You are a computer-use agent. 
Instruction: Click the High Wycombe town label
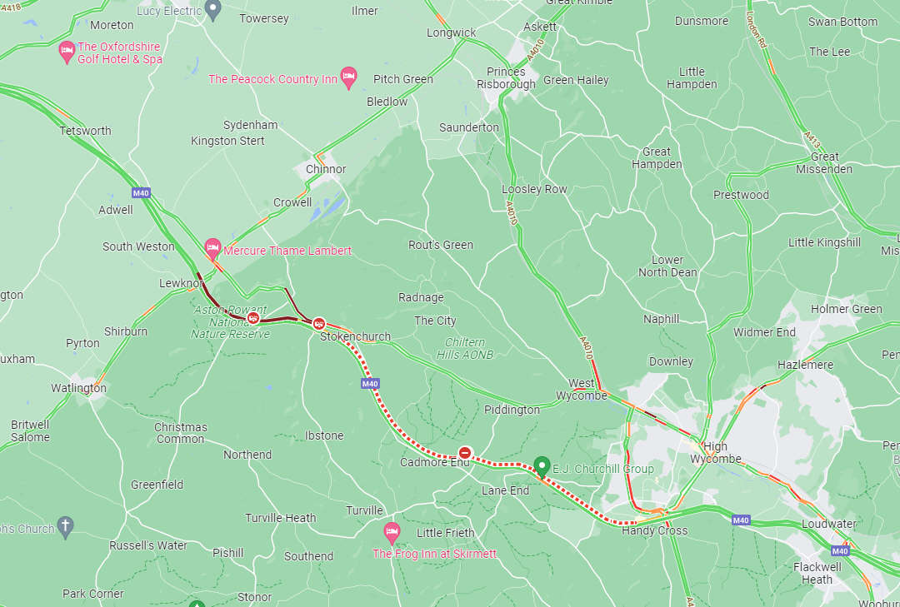715,453
